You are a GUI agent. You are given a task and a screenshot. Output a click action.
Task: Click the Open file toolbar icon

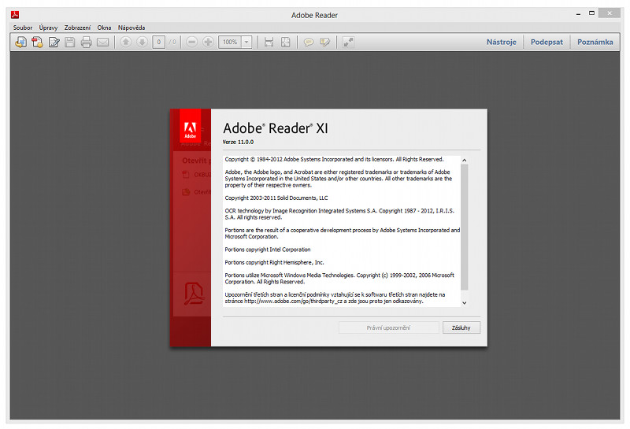21,42
